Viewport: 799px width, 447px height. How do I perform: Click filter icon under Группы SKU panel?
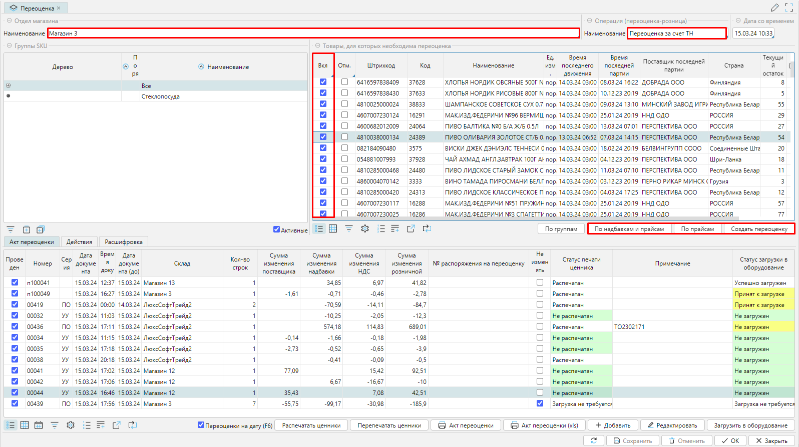click(10, 229)
